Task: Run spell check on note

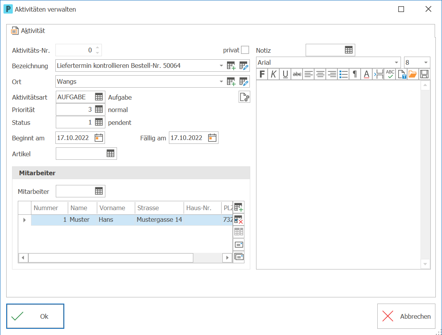Action: coord(390,74)
